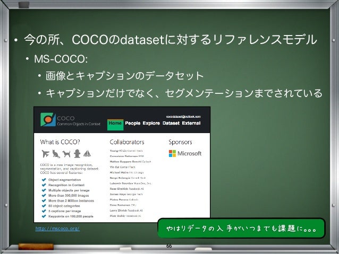Click collaborator Ross Girshick
The height and width of the screenshot is (254, 339).
tap(126, 189)
